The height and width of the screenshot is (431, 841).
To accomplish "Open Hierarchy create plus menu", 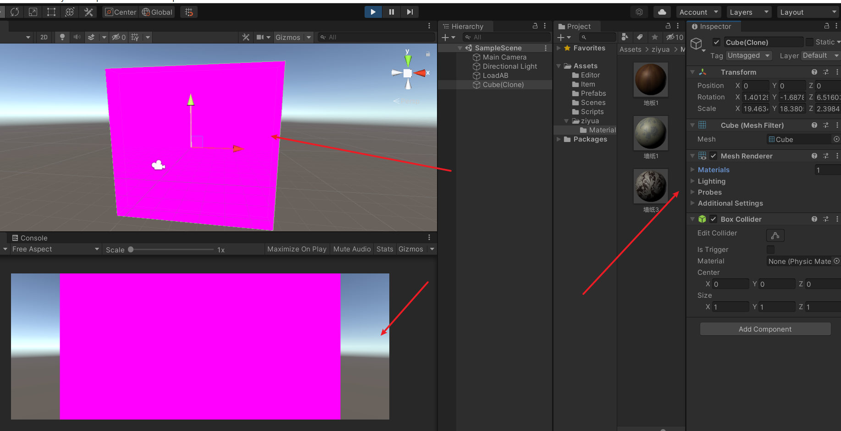I will click(448, 37).
